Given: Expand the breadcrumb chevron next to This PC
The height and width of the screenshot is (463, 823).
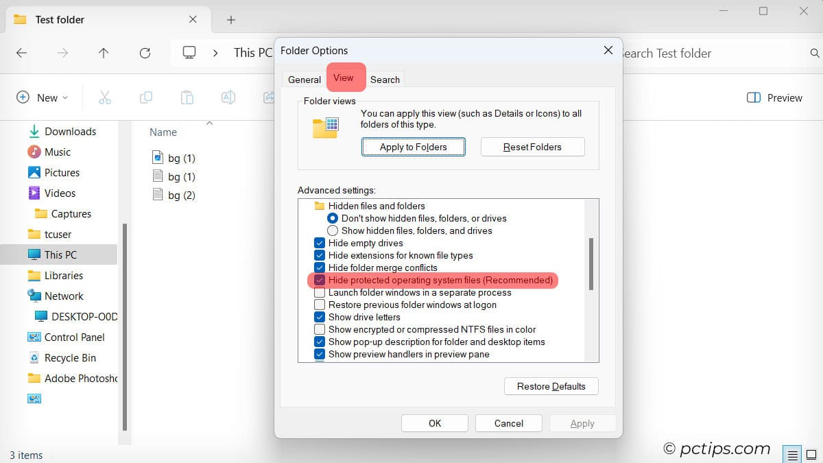Looking at the screenshot, I should pyautogui.click(x=216, y=53).
